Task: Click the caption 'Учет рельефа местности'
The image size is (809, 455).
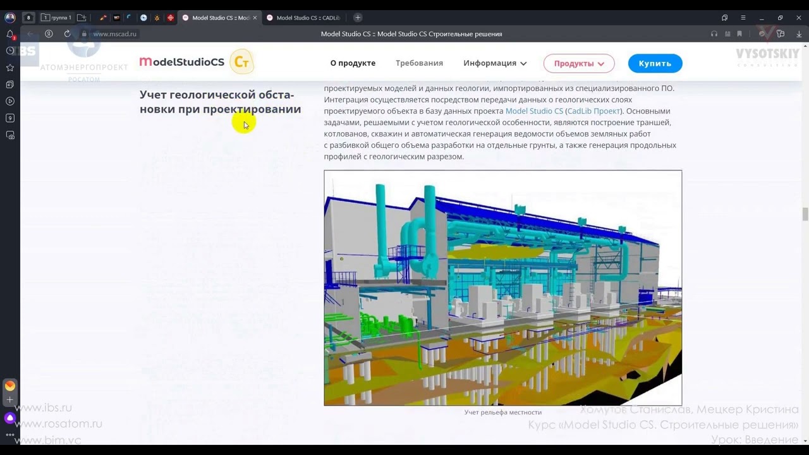Action: tap(503, 413)
